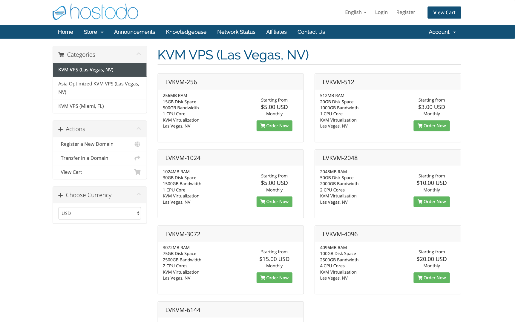Click the KVM VPS (Las Vegas, NV) heading
The height and width of the screenshot is (322, 515).
click(233, 55)
